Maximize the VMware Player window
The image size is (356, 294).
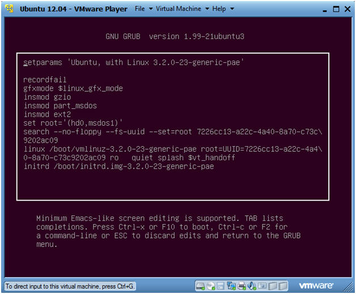(x=336, y=9)
